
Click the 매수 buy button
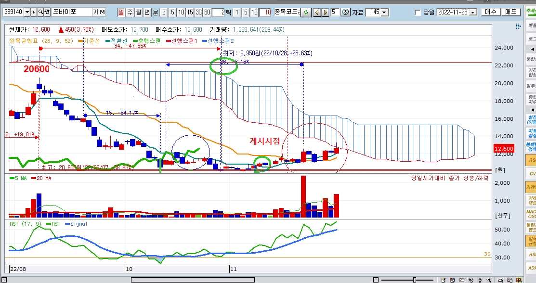pyautogui.click(x=490, y=12)
